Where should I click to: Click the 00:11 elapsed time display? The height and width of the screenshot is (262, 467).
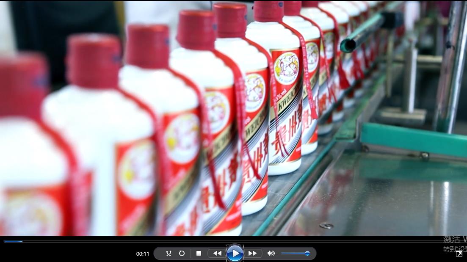tap(143, 254)
